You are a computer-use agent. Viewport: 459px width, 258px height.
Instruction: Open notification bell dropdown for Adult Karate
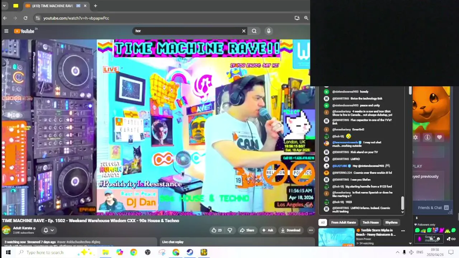[48, 230]
